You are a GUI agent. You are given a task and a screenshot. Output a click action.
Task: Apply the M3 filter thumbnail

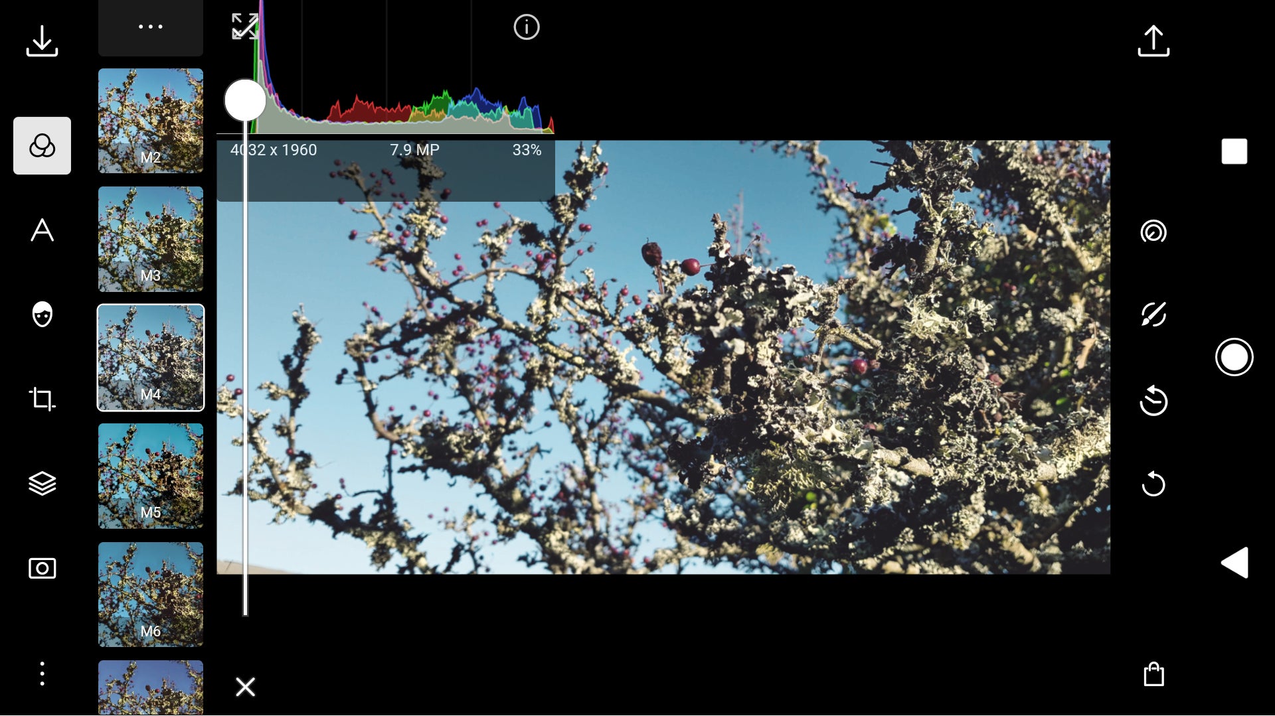point(151,239)
